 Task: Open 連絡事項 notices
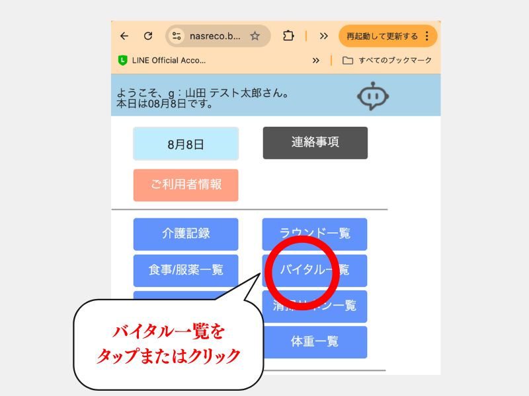pyautogui.click(x=315, y=143)
